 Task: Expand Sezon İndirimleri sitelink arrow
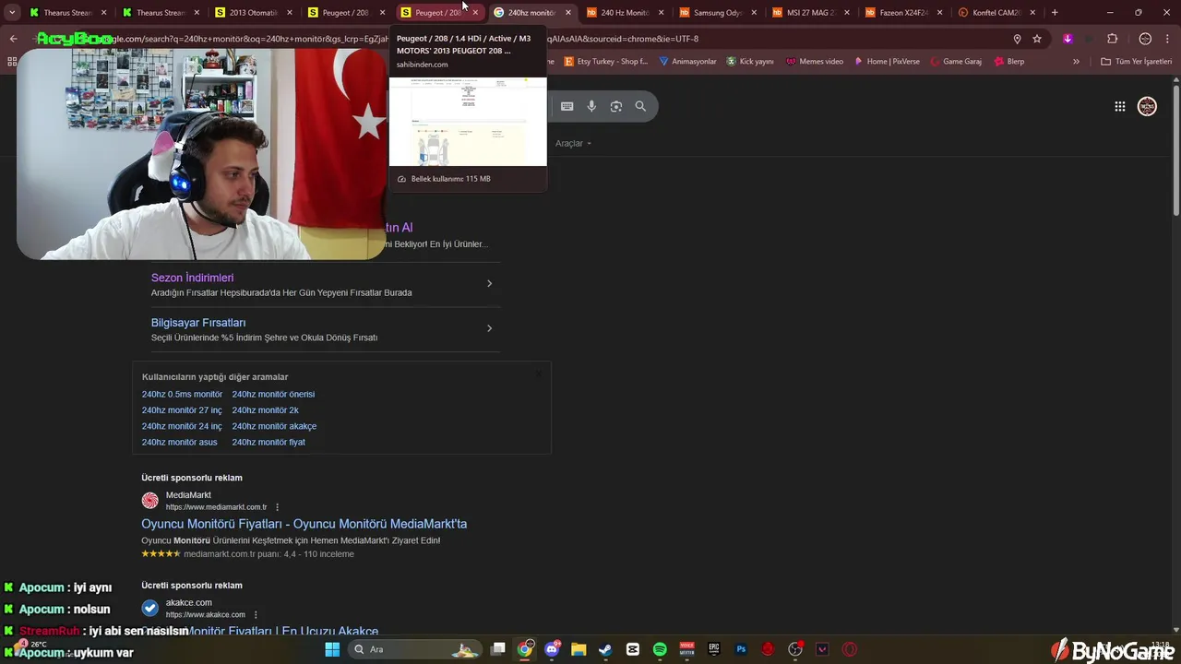(489, 283)
